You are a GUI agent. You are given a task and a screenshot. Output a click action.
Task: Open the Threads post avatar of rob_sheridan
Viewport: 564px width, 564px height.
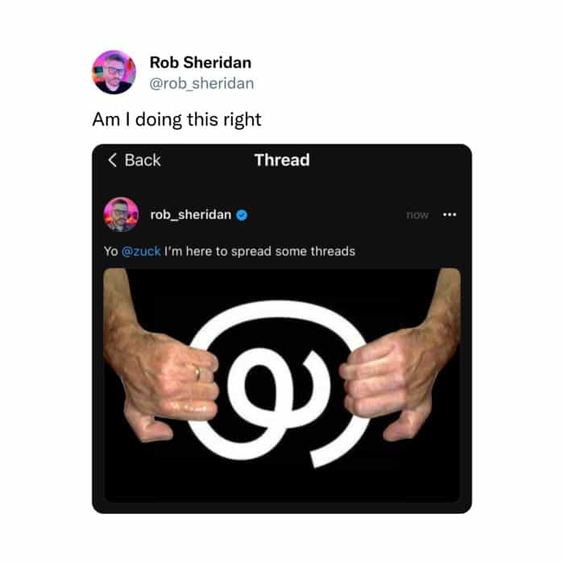(x=121, y=215)
